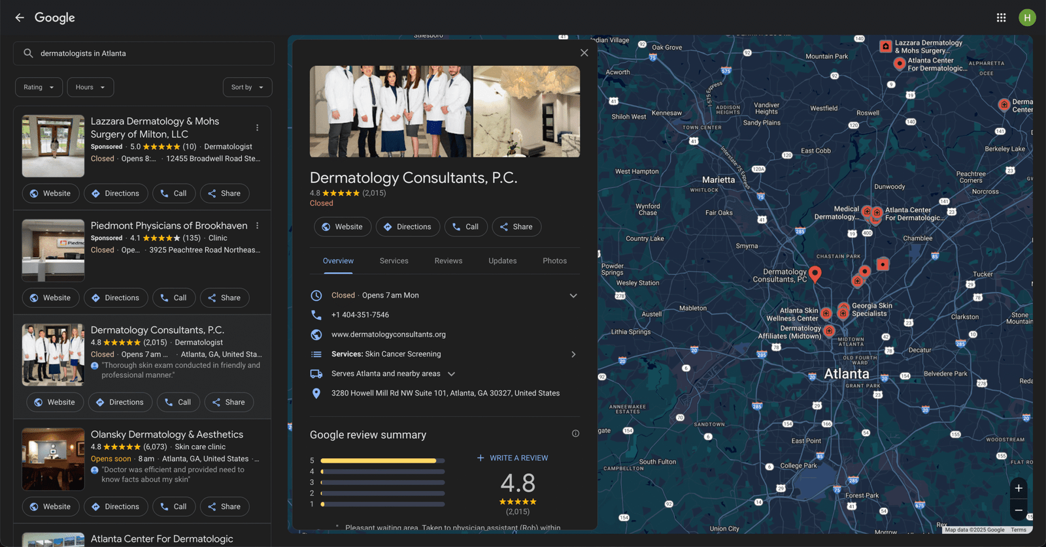Select the Dermatology Consultants, PC map pin
Screen dimensions: 1046x547
tap(815, 273)
